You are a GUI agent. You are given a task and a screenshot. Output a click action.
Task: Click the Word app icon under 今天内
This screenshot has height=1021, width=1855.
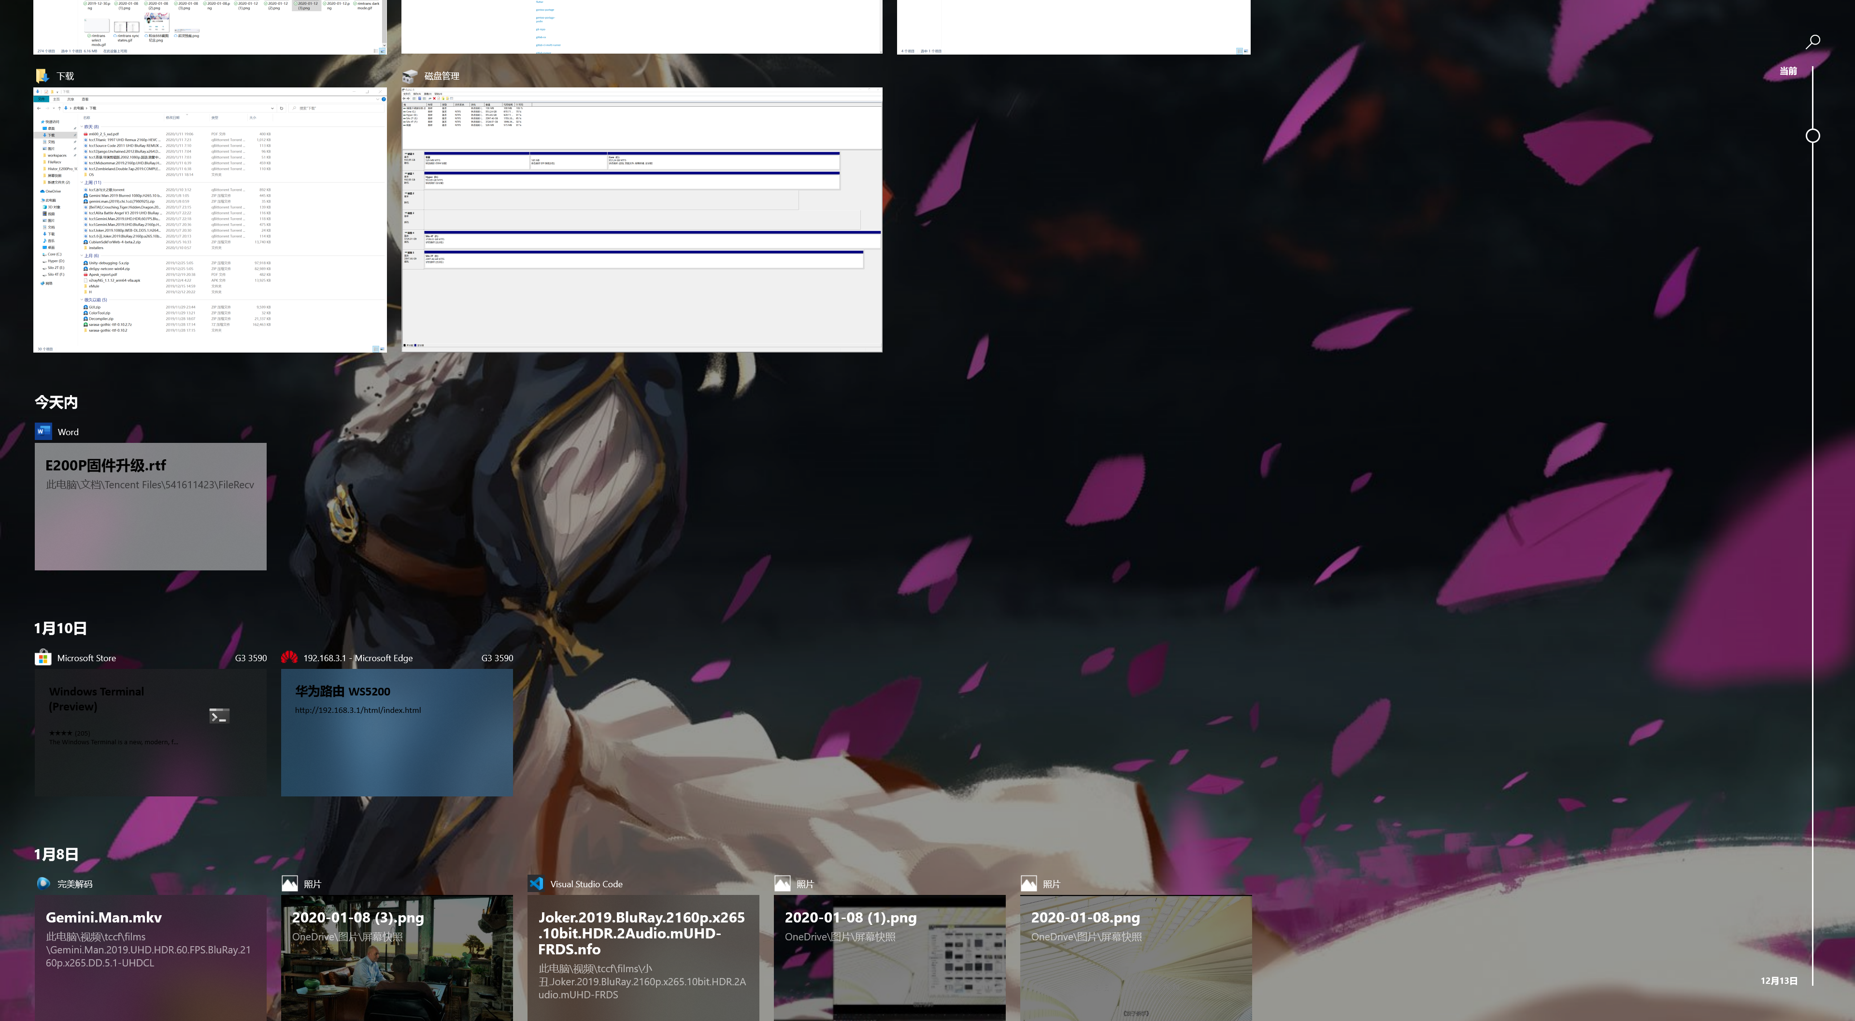pos(43,431)
